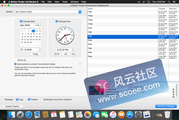This screenshot has height=120, width=179.
Task: Open System Preferences from the Dock
Action: (138, 115)
